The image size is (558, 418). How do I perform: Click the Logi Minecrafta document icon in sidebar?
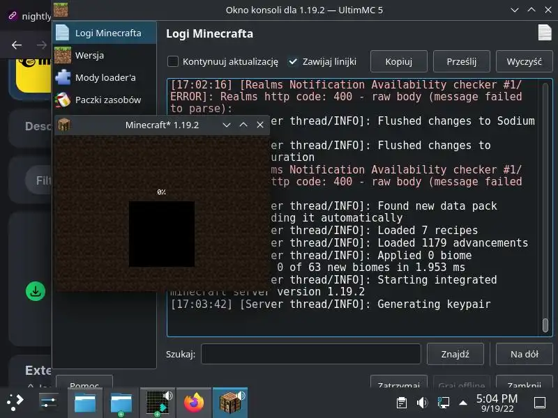tap(63, 33)
